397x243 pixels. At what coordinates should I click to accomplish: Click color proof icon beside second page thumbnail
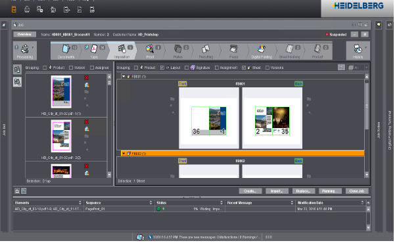[87, 129]
